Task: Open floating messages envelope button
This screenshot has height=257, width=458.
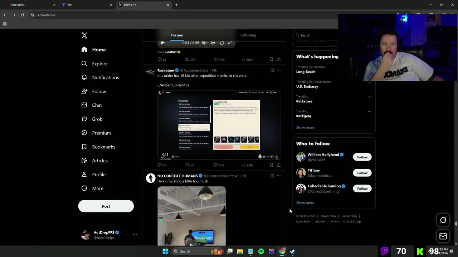Action: [443, 236]
